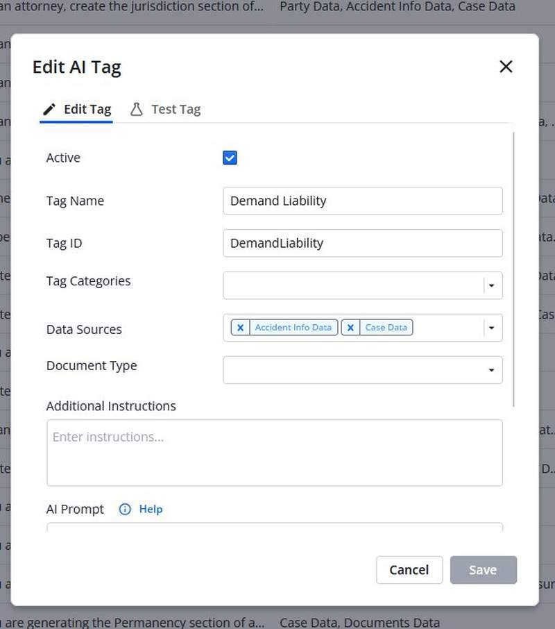Click the flask icon beside Test Tag
This screenshot has height=629, width=555.
tap(137, 109)
